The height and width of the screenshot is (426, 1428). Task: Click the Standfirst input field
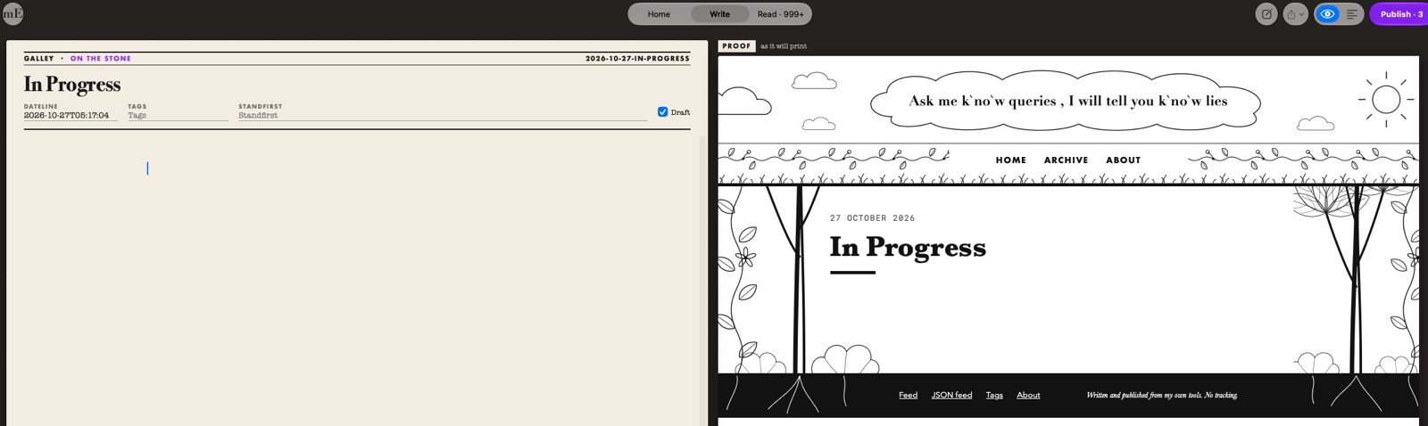pyautogui.click(x=443, y=115)
